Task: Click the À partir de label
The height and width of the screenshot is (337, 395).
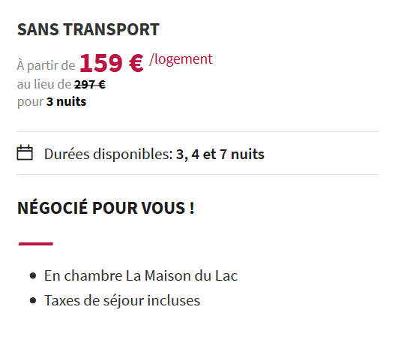Action: tap(46, 65)
